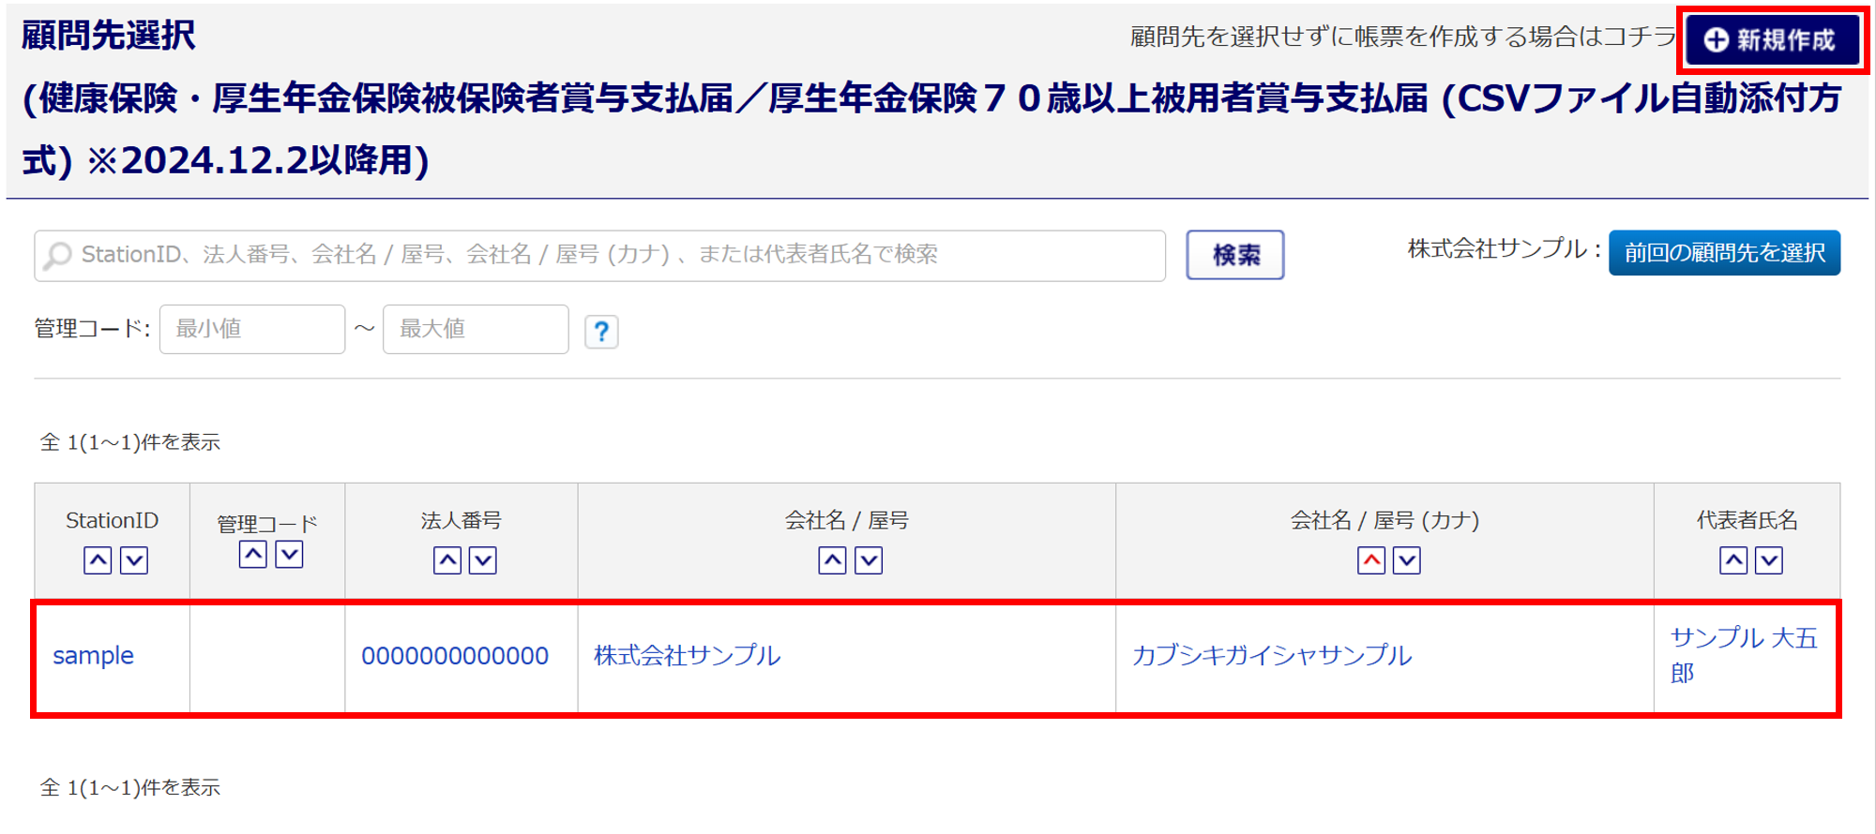Sort 会社名 / 屋号 (カナ) ascending red arrow
This screenshot has height=834, width=1876.
(1371, 560)
